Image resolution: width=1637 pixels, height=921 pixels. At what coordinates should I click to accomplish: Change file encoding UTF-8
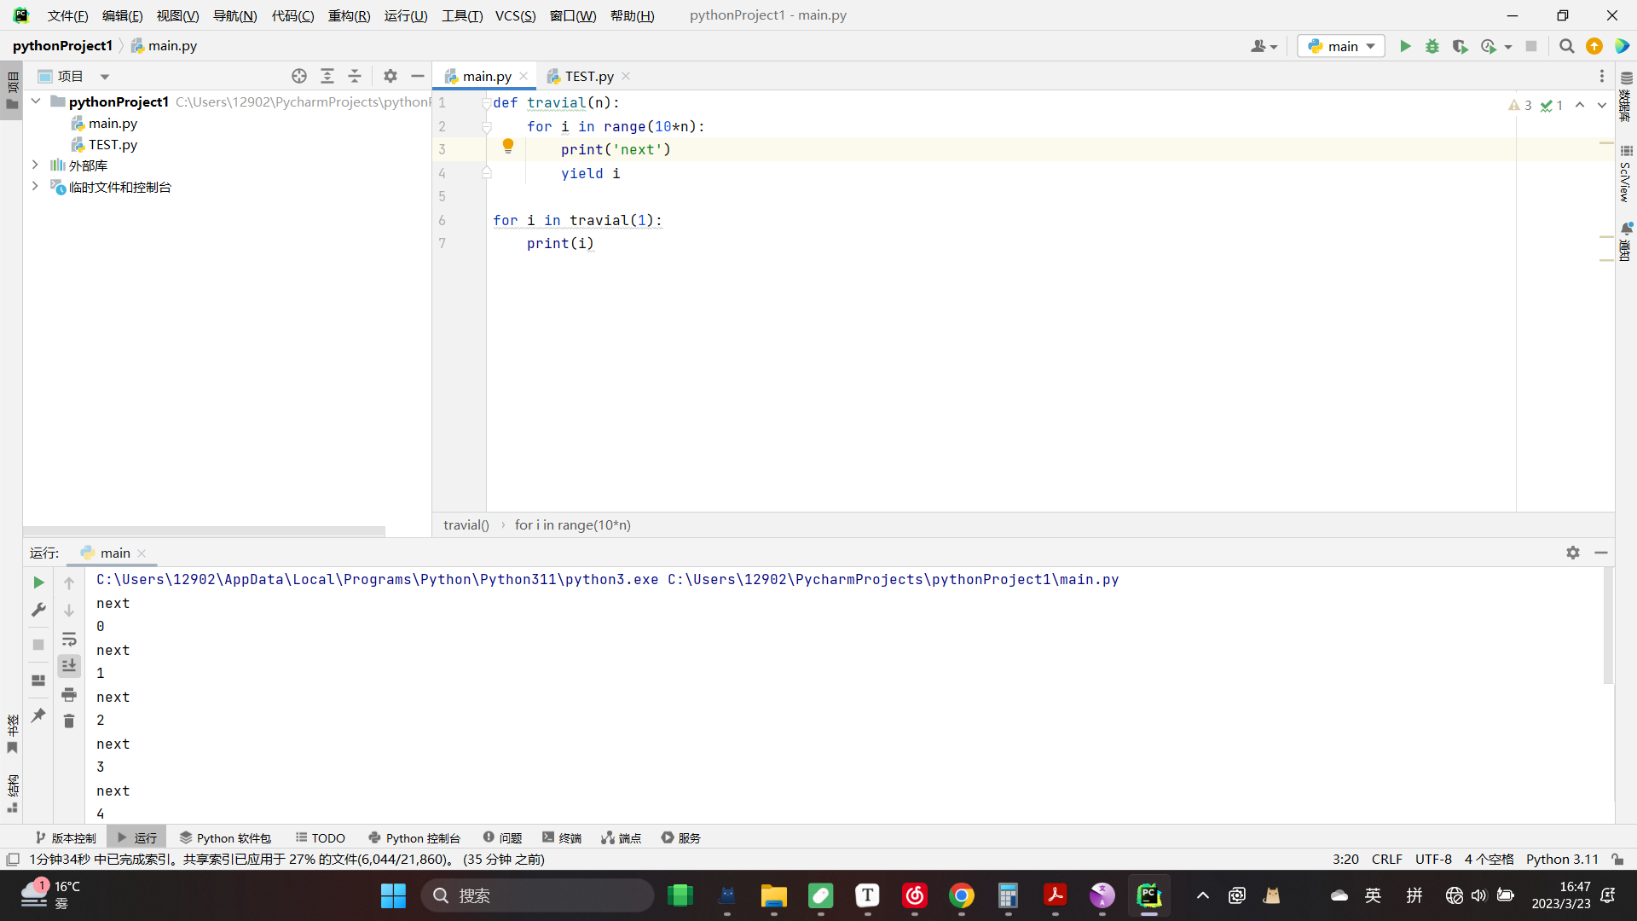point(1433,859)
